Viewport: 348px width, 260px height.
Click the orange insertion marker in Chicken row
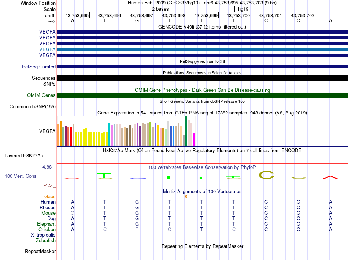186,229
